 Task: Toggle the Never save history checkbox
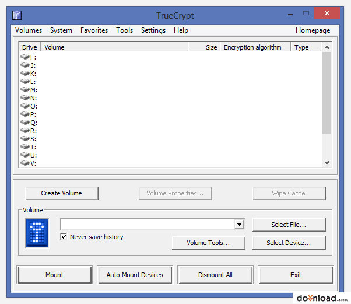64,236
